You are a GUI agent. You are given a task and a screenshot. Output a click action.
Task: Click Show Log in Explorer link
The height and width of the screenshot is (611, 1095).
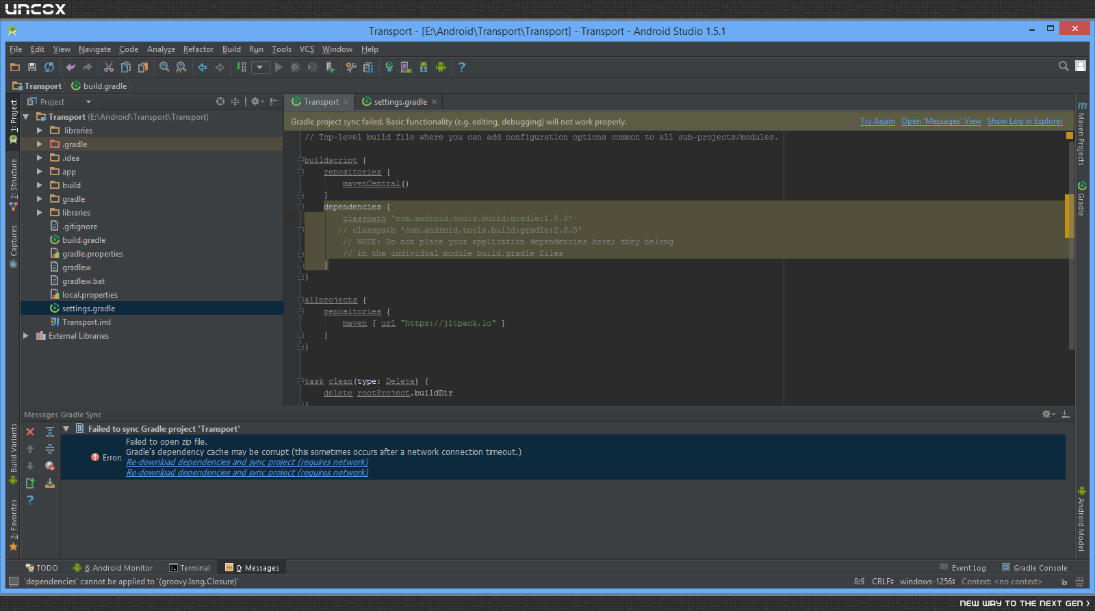[1025, 121]
